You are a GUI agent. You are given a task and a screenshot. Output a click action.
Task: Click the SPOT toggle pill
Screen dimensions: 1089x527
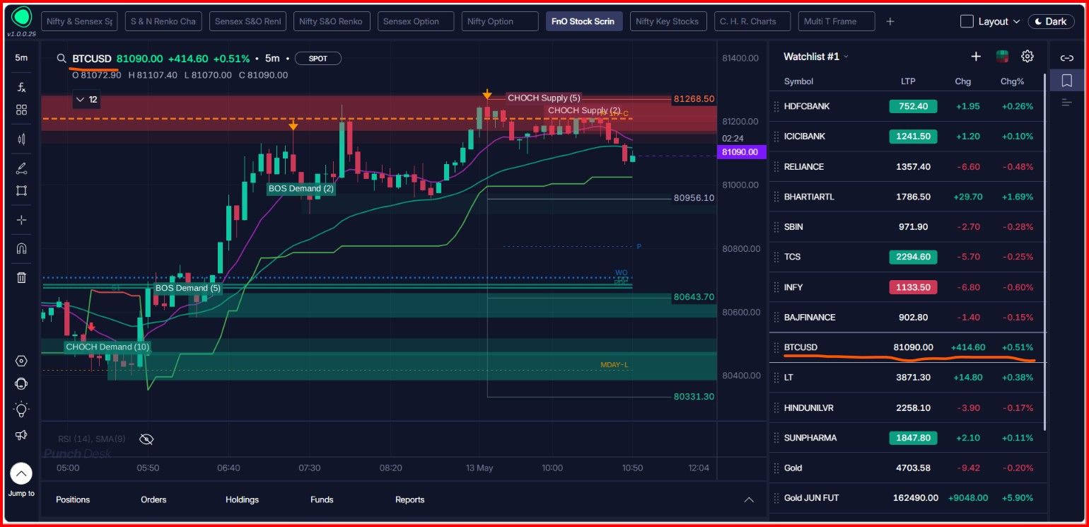pyautogui.click(x=318, y=59)
